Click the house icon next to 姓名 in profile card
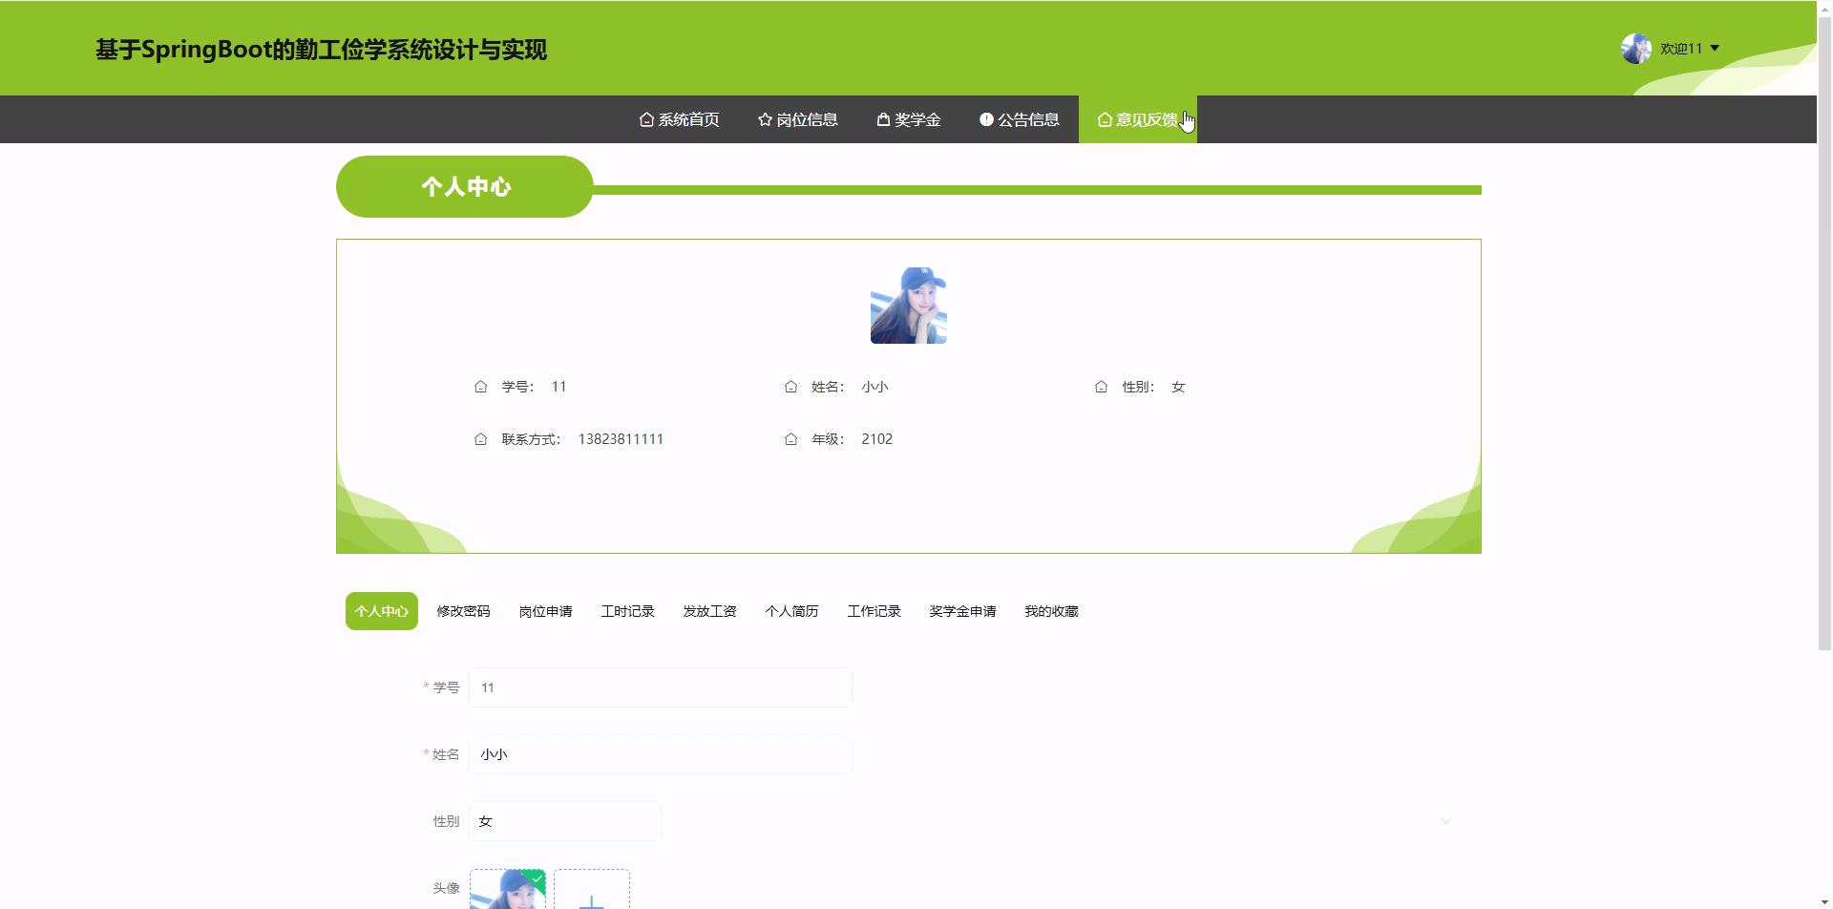The height and width of the screenshot is (909, 1833). pyautogui.click(x=790, y=387)
